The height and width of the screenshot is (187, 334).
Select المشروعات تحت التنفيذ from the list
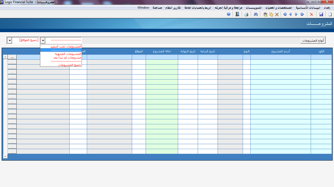coord(66,47)
